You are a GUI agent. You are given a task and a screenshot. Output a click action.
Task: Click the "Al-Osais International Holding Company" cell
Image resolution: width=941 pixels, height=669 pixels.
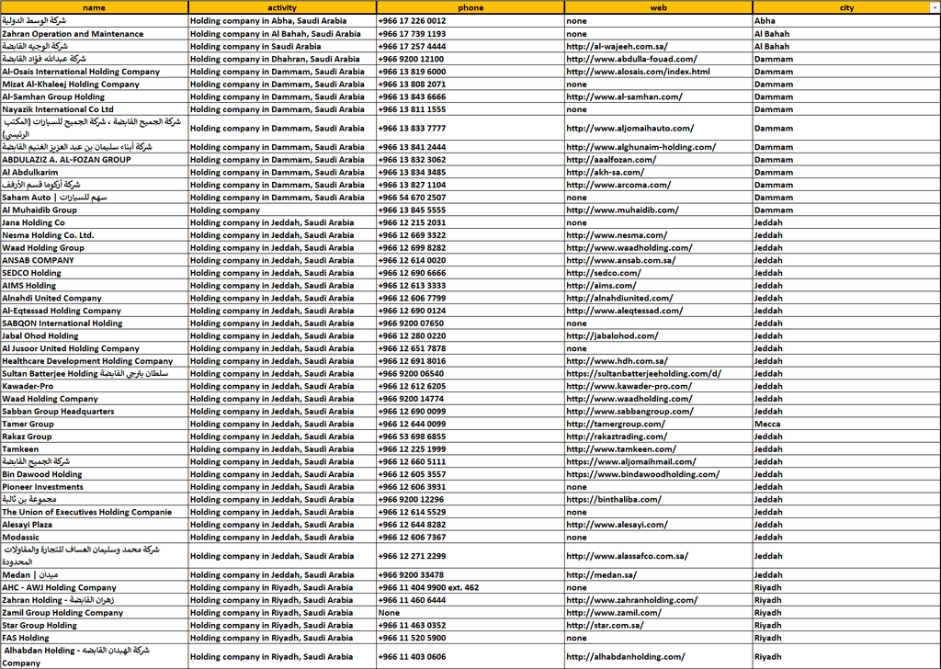click(x=95, y=72)
